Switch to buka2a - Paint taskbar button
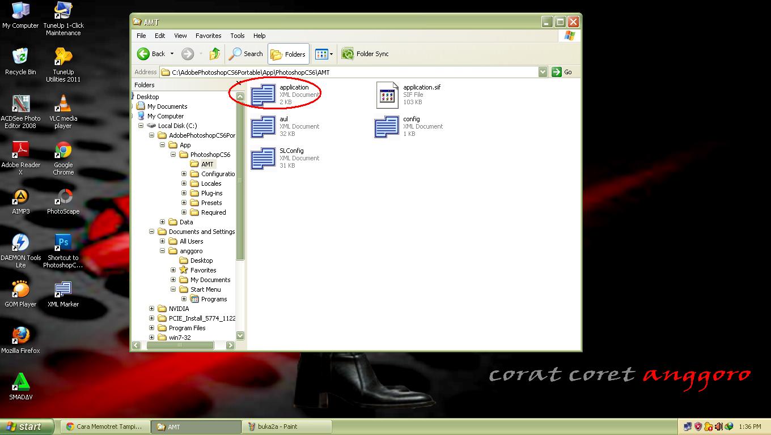 (287, 427)
